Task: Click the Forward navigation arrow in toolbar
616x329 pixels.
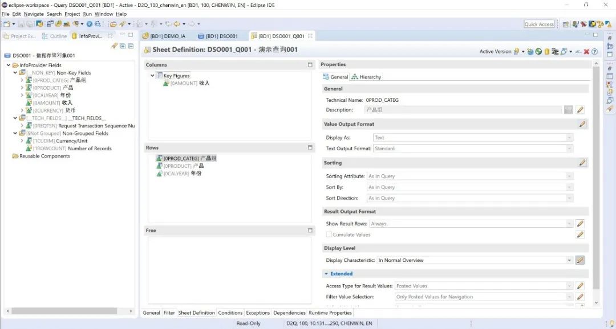Action: click(x=191, y=24)
